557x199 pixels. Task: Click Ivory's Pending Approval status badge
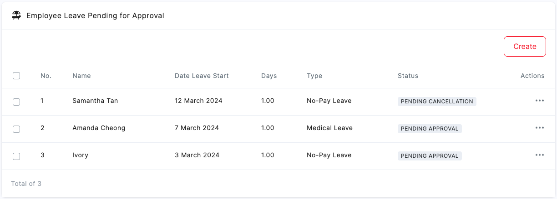tap(430, 156)
